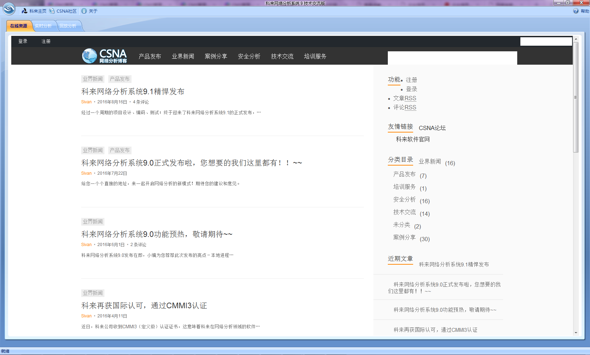
Task: Click 产品发布 tag above the 9.0正式发布 article
Action: (120, 150)
